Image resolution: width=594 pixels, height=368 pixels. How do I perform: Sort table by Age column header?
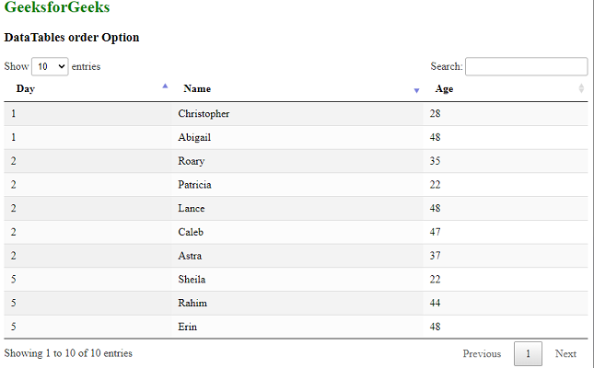tap(444, 89)
